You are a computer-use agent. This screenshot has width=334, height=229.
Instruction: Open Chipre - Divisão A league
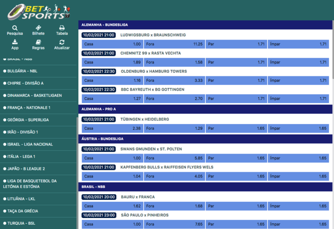pyautogui.click(x=25, y=83)
